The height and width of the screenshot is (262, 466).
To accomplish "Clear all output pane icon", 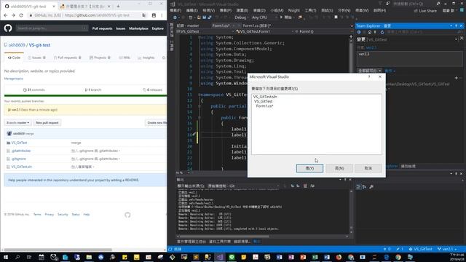I will click(305, 186).
